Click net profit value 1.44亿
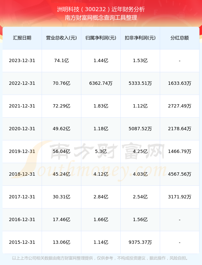 point(101,61)
